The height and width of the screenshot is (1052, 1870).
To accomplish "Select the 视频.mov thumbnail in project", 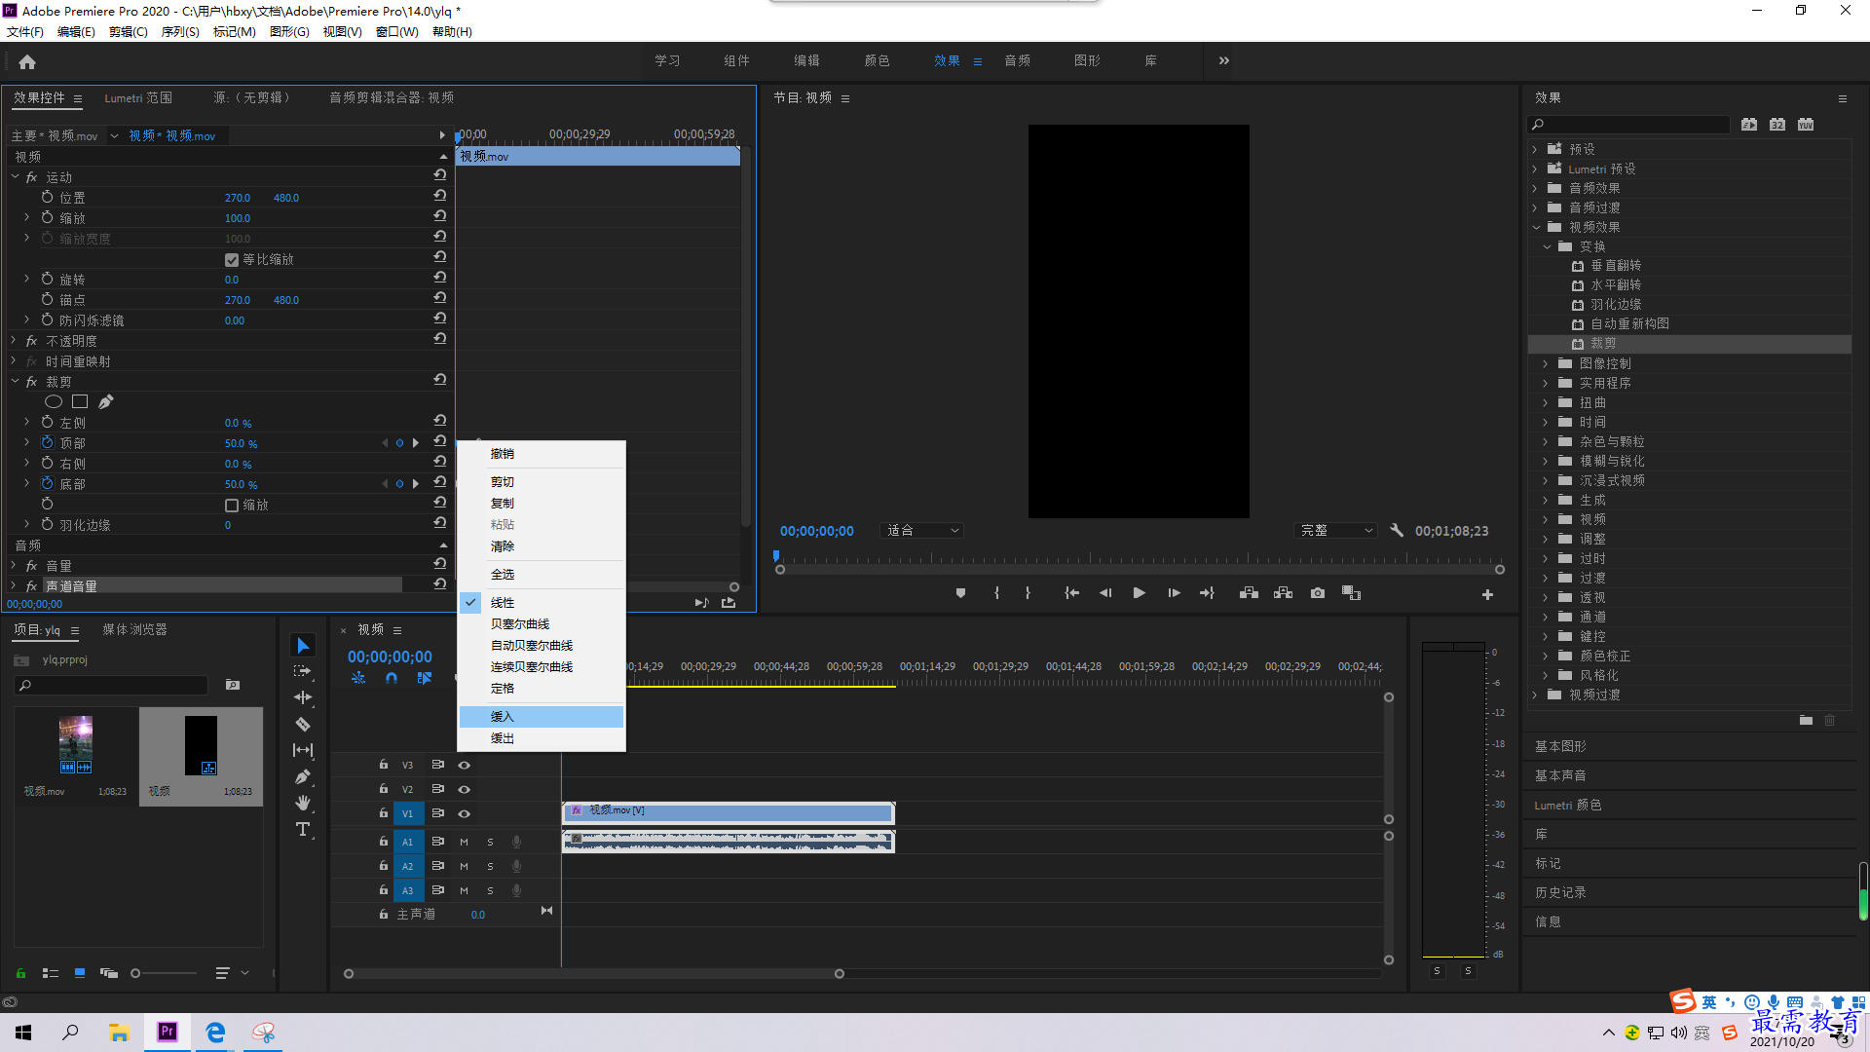I will point(76,745).
